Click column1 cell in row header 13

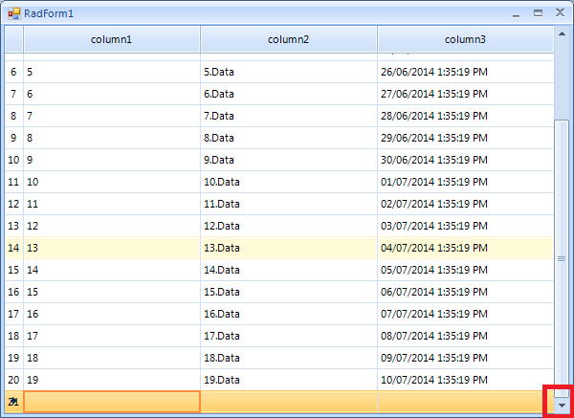[x=112, y=226]
